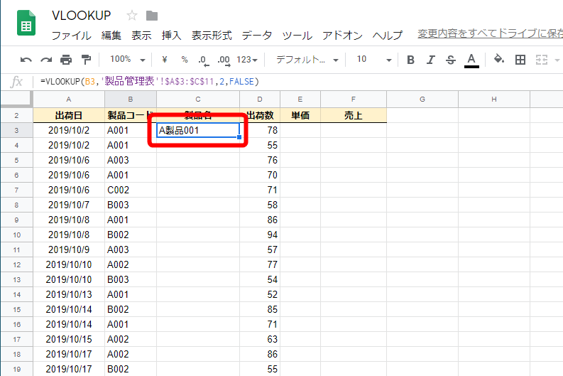The height and width of the screenshot is (376, 563).
Task: Select cell containing A製品001
Action: (x=198, y=130)
